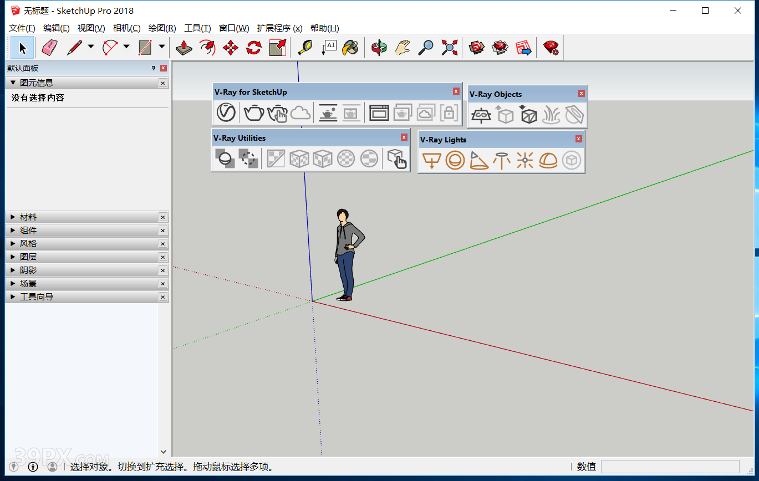This screenshot has width=759, height=481.
Task: Select the Arc tool
Action: (110, 48)
